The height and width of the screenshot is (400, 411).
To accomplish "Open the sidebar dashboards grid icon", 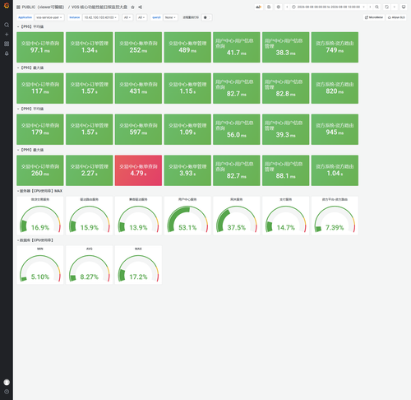I will [x=7, y=44].
